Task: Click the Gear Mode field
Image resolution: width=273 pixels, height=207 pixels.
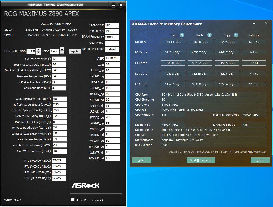Action: (112, 43)
